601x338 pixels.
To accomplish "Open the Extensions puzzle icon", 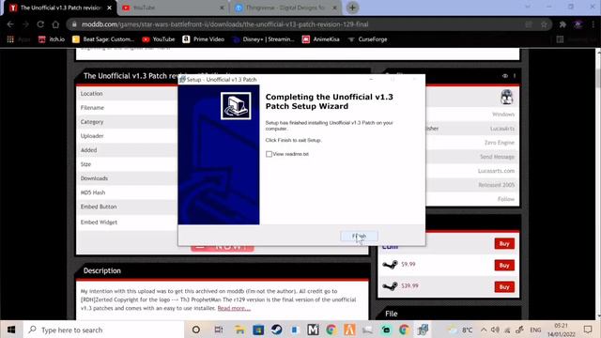I will [562, 24].
